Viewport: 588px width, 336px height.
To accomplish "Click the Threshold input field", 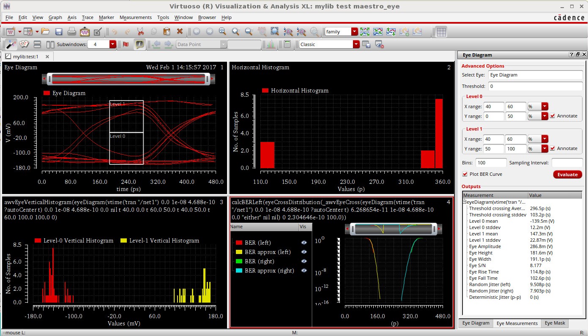I will point(535,86).
